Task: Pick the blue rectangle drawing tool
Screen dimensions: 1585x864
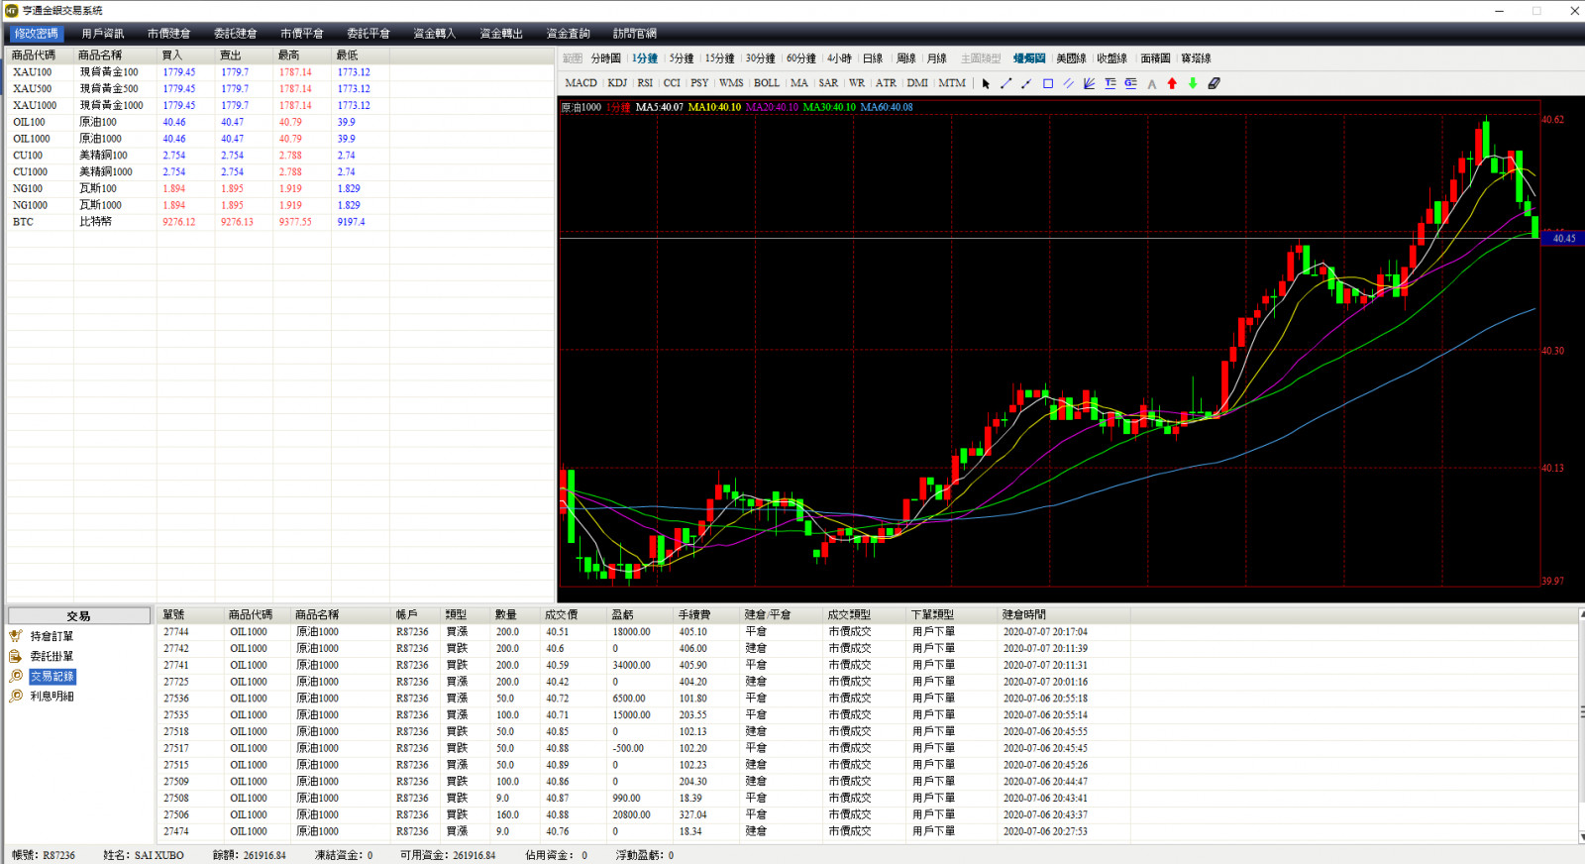Action: pyautogui.click(x=1048, y=84)
